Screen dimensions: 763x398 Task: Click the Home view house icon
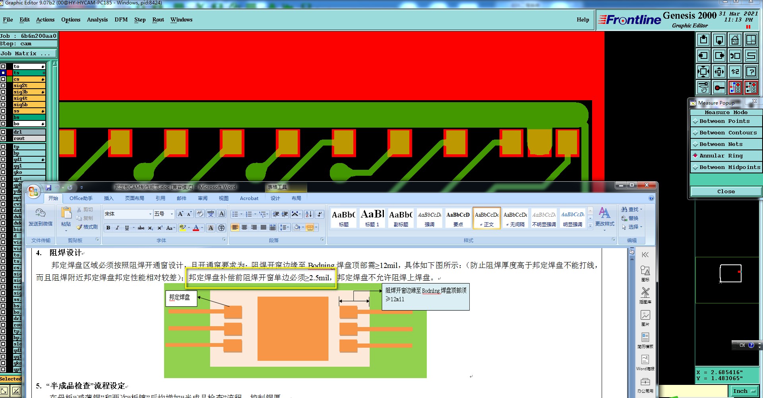coord(735,40)
